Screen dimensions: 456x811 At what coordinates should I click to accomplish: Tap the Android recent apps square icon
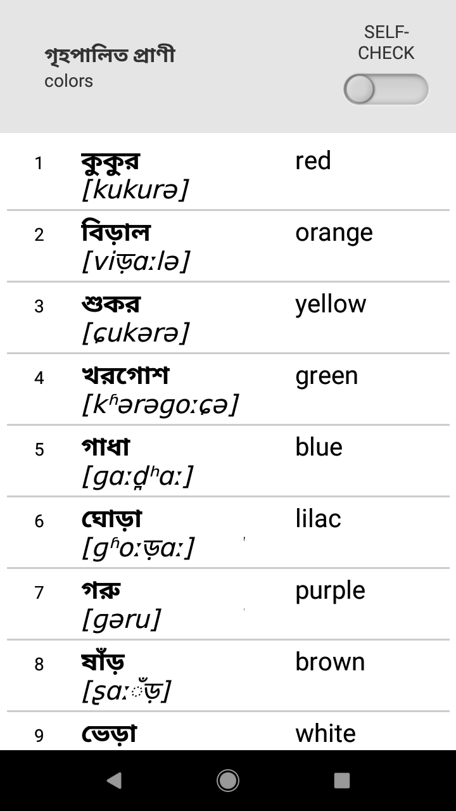[342, 782]
